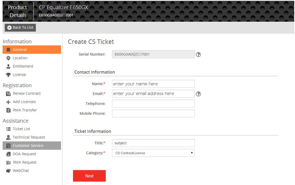The width and height of the screenshot is (295, 185).
Task: Select Technical Request in sidebar
Action: [x=29, y=137]
